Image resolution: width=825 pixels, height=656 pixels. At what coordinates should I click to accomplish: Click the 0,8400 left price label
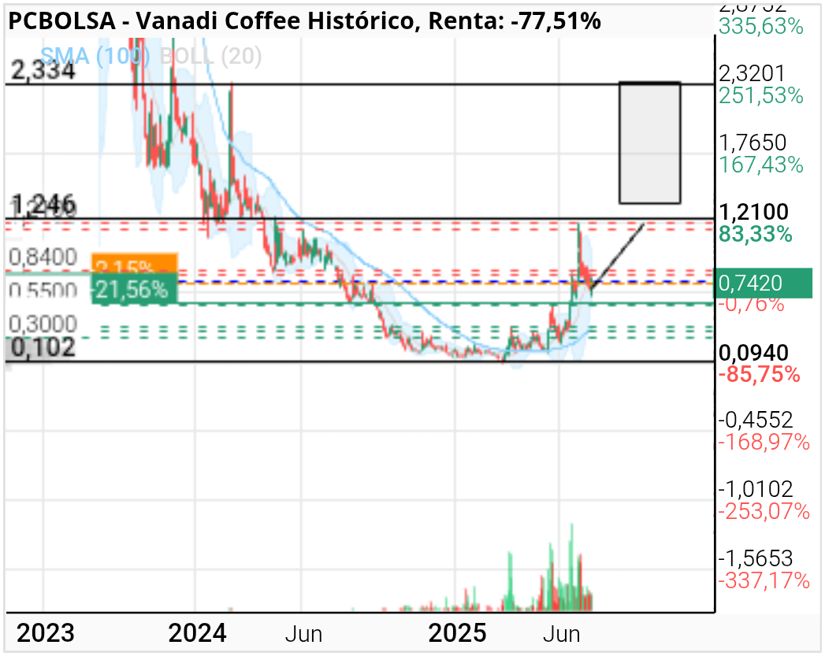[43, 258]
